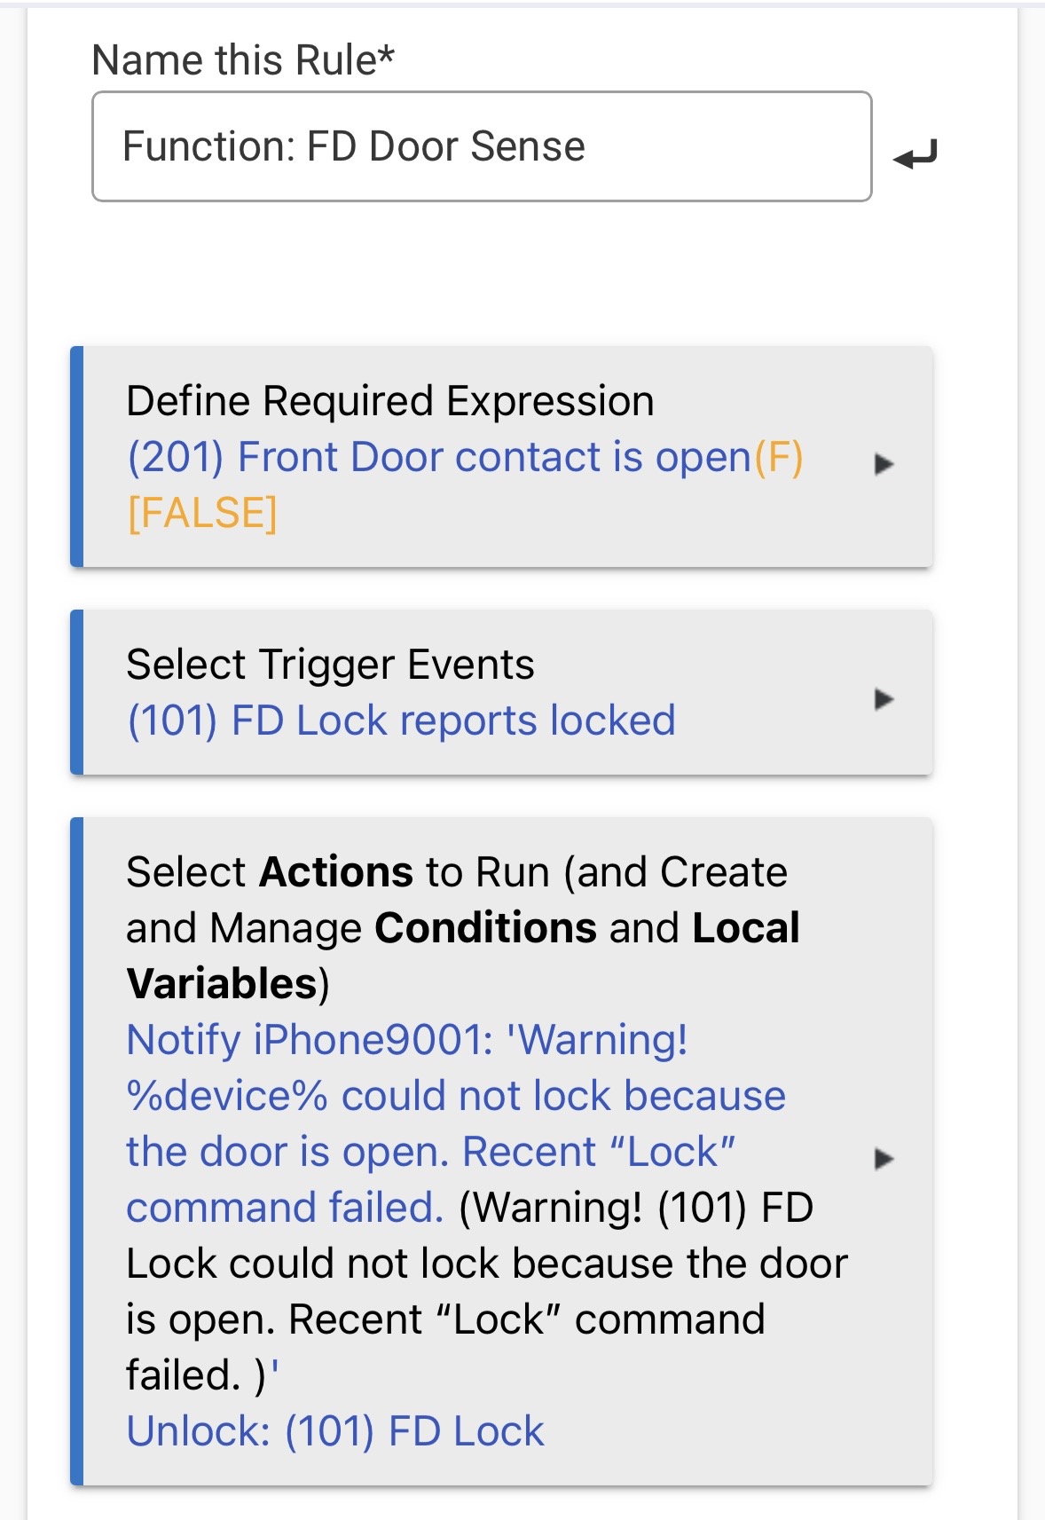Expand the Select Actions to Run arrow
1045x1520 pixels.
click(x=884, y=1159)
